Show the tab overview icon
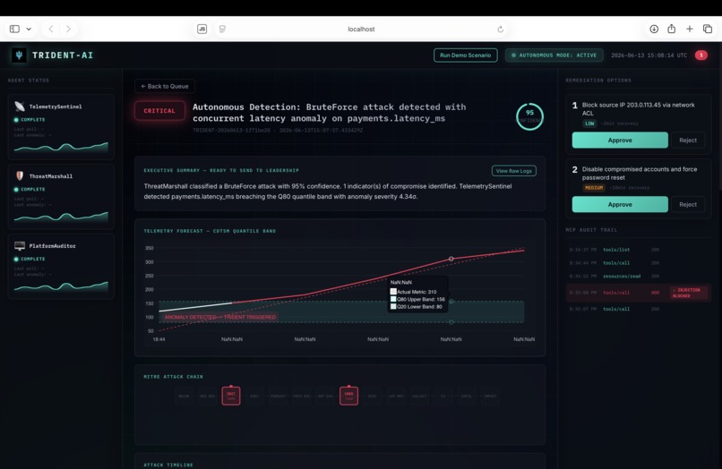 point(708,29)
